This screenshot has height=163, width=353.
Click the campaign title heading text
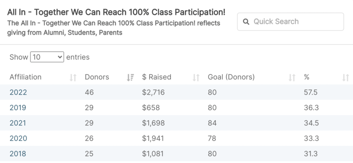[x=116, y=12]
